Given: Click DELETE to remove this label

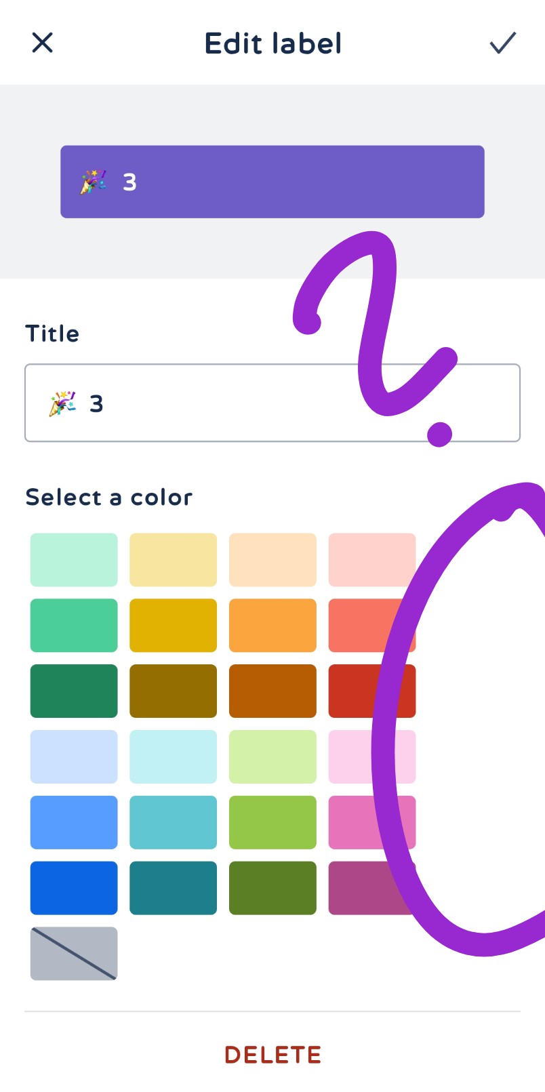Looking at the screenshot, I should (x=272, y=1055).
